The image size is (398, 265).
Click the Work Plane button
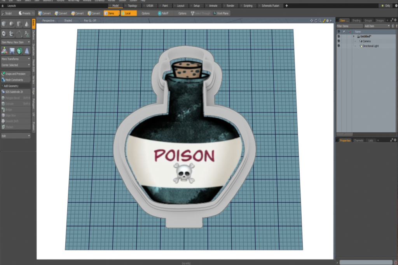click(x=221, y=13)
